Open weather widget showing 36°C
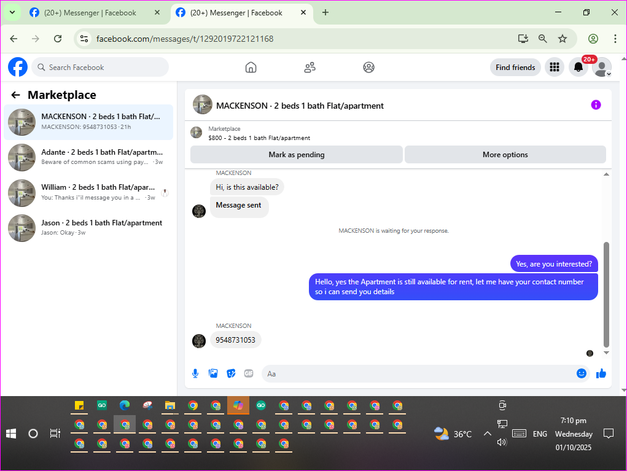 [x=453, y=434]
